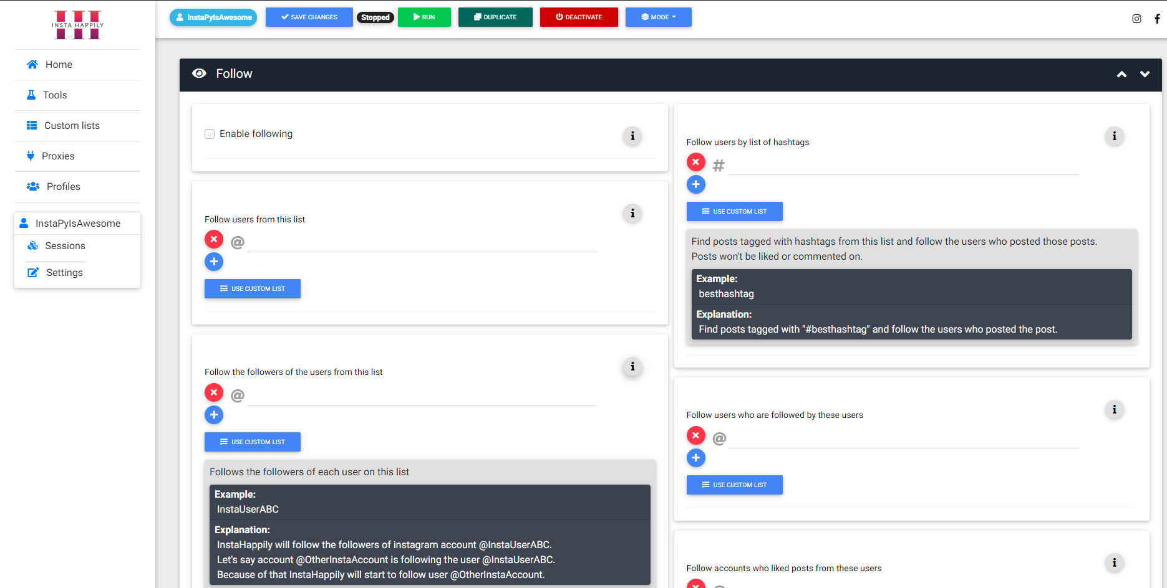The height and width of the screenshot is (588, 1167).
Task: Click InstaPyIsAwesome profile badge in toolbar
Action: pos(213,17)
